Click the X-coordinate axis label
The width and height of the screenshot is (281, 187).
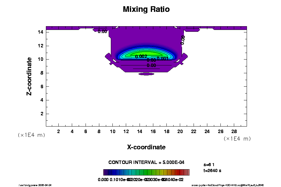pyautogui.click(x=146, y=147)
